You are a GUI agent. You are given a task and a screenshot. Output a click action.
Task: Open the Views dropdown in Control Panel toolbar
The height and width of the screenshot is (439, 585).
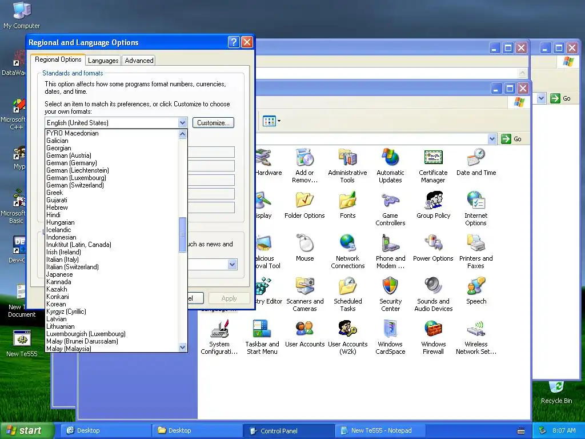coord(271,121)
